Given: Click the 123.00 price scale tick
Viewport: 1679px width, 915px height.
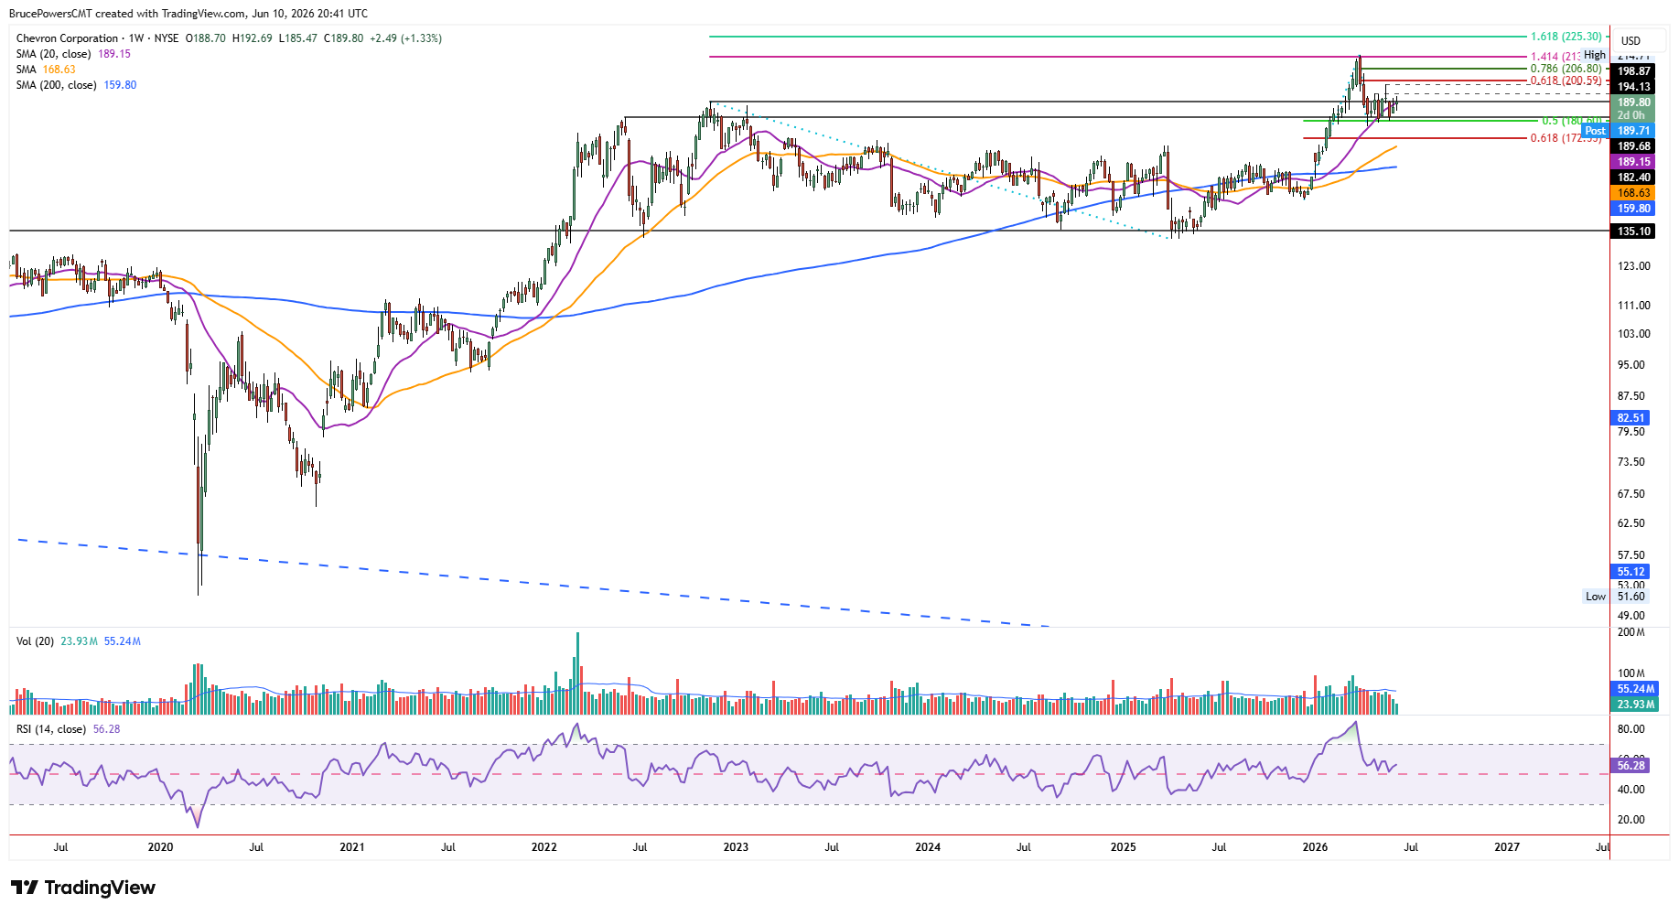Looking at the screenshot, I should tap(1633, 266).
